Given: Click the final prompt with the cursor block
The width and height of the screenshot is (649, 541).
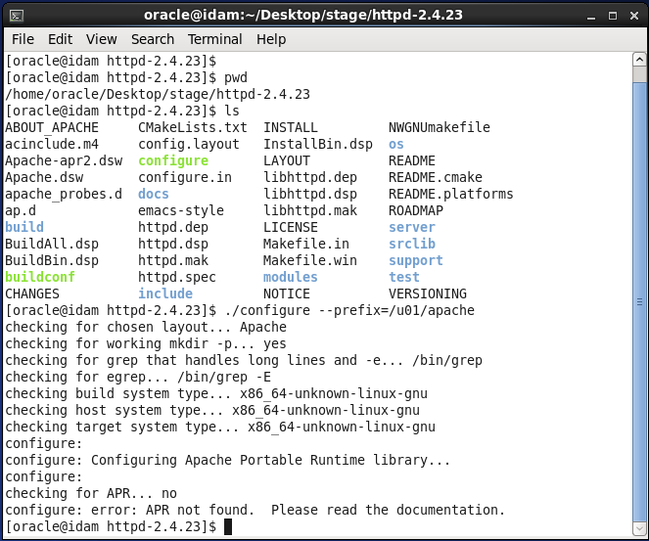Looking at the screenshot, I should pyautogui.click(x=118, y=526).
